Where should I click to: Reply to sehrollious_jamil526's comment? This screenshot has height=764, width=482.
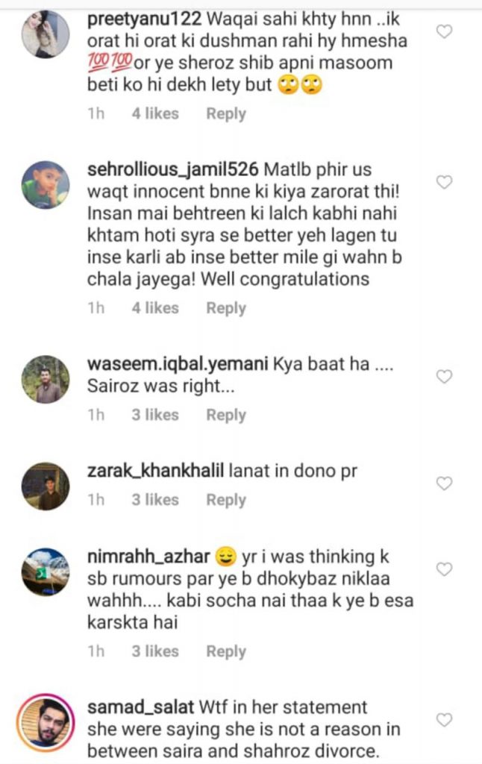pyautogui.click(x=226, y=308)
